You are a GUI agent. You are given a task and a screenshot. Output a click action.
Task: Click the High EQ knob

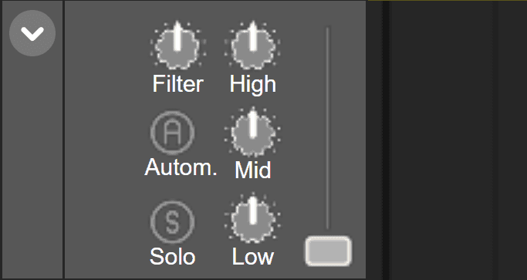pos(253,46)
